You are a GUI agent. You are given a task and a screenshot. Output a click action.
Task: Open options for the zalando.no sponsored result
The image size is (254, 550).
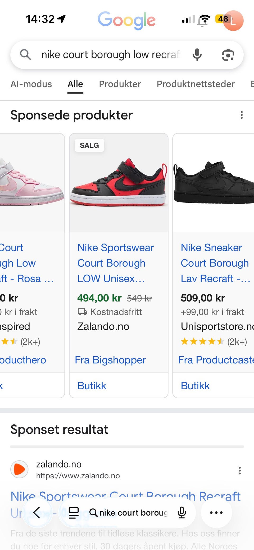point(240,470)
